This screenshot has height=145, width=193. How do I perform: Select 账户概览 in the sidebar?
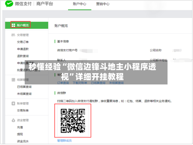coord(27,25)
